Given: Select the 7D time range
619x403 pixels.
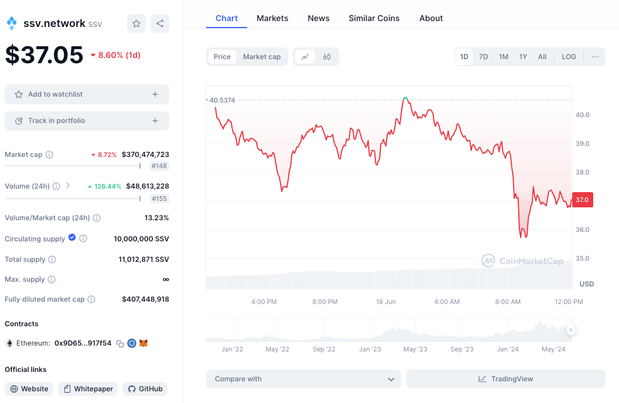Looking at the screenshot, I should tap(483, 57).
